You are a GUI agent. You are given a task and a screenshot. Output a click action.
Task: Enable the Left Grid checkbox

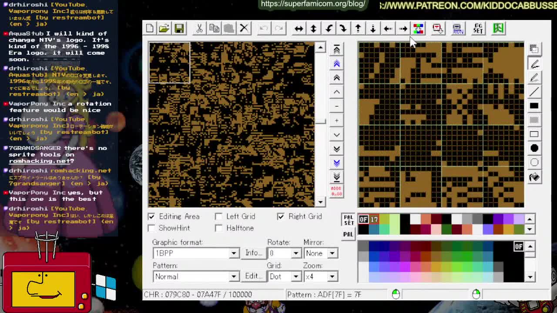(x=218, y=216)
